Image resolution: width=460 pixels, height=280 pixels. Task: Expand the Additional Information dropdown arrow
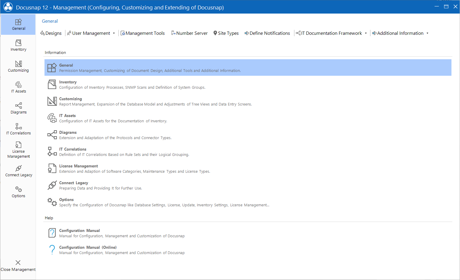(427, 33)
